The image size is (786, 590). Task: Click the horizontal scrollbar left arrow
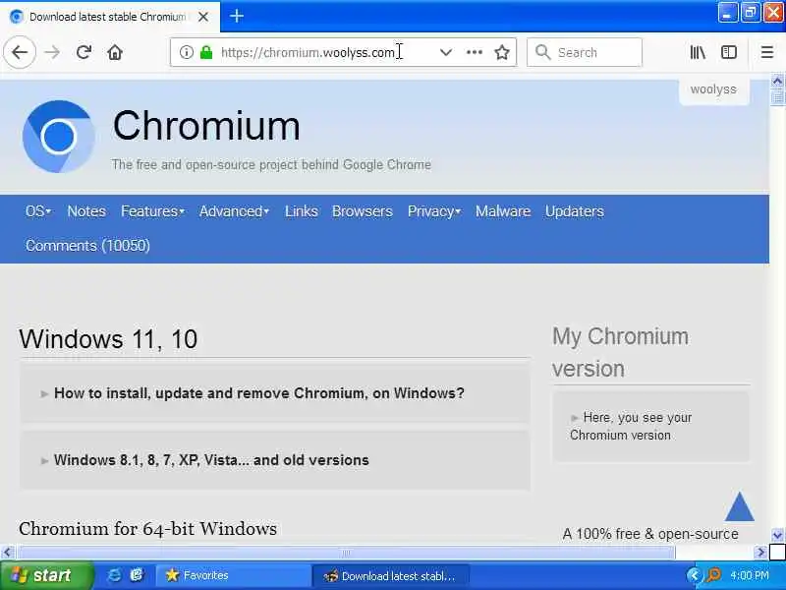[7, 553]
